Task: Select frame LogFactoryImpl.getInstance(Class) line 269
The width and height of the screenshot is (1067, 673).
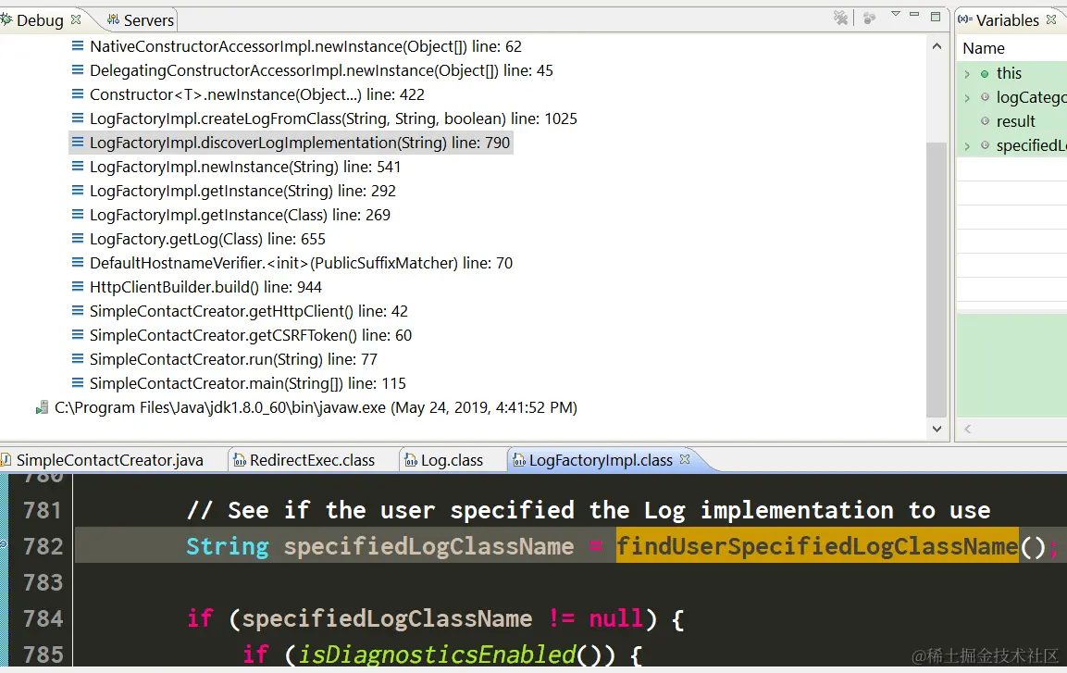Action: (x=240, y=215)
